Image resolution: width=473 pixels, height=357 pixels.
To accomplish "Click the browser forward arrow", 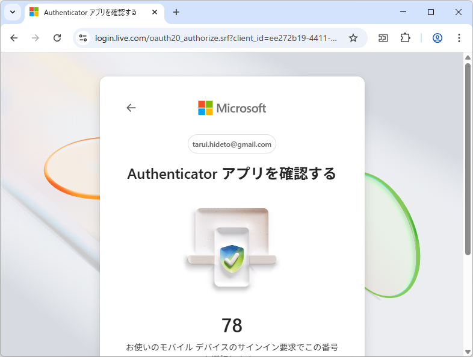I will click(36, 38).
